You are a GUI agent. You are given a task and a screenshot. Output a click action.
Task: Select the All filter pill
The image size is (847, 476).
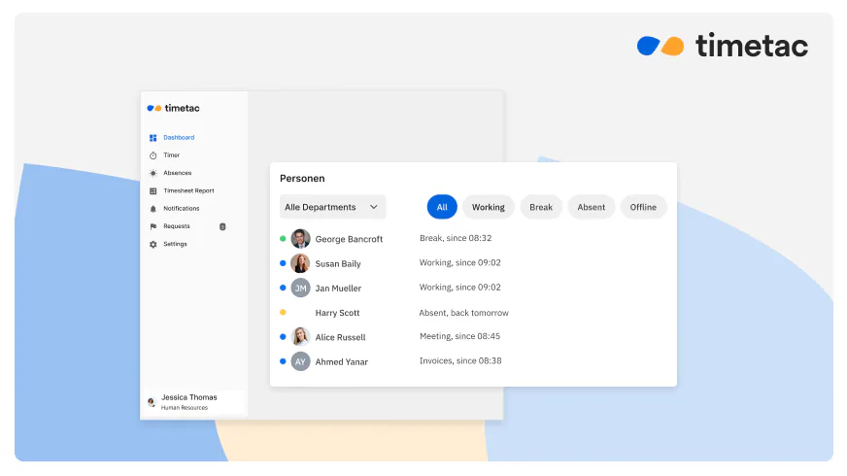pyautogui.click(x=442, y=207)
